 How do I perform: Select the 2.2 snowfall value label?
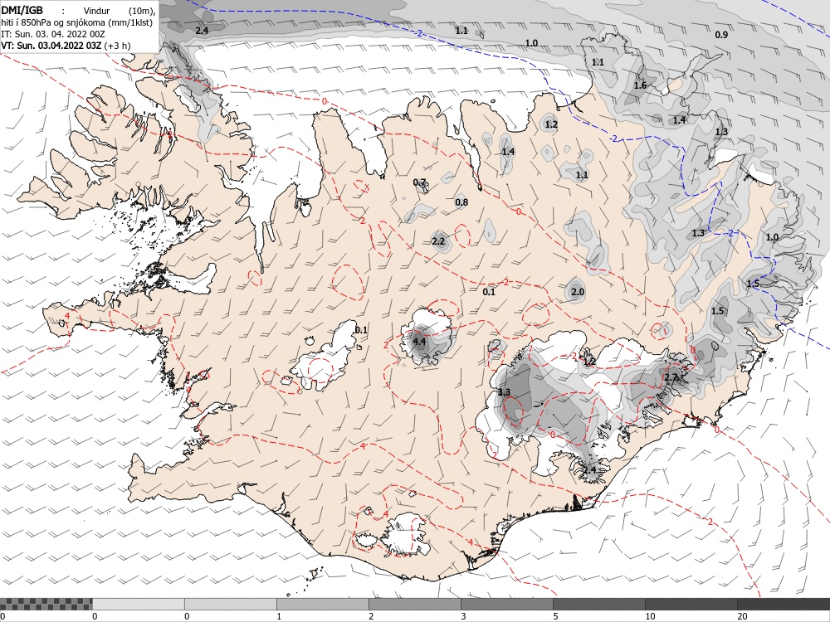[x=438, y=241]
